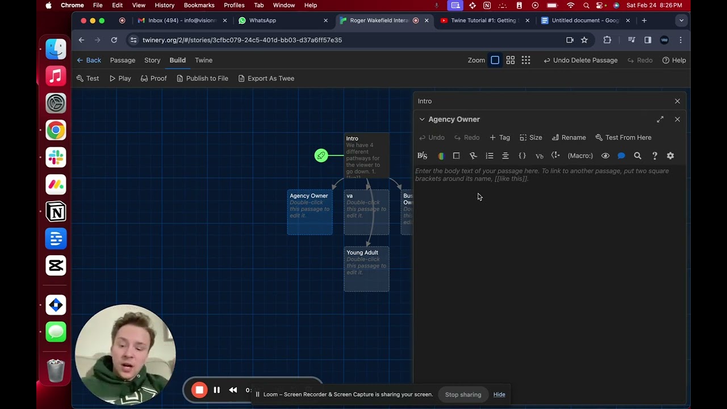
Task: Bookmark this page with the star
Action: tap(584, 40)
